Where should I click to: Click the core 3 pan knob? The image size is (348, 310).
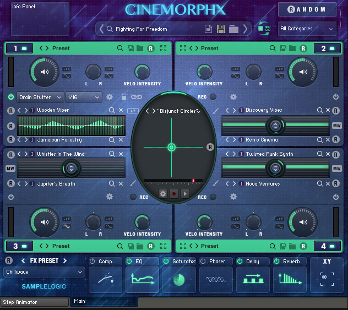coord(93,222)
